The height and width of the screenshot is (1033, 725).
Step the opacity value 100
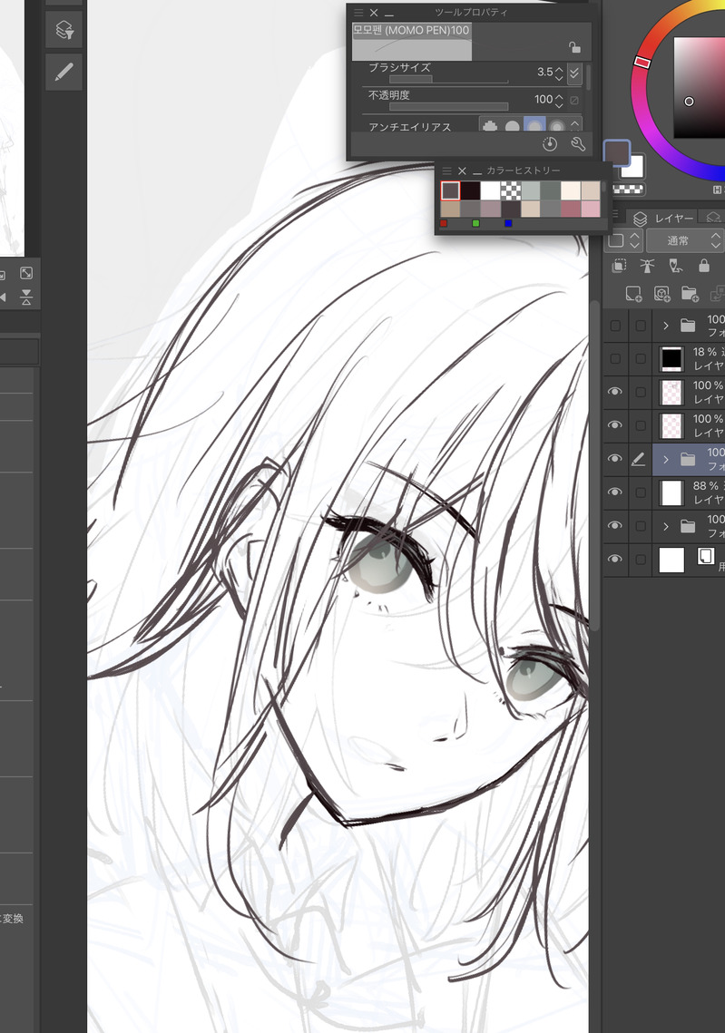coord(559,100)
